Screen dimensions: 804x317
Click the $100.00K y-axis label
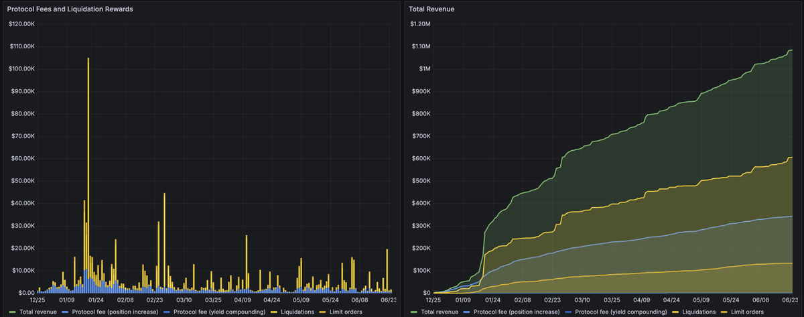coord(21,69)
